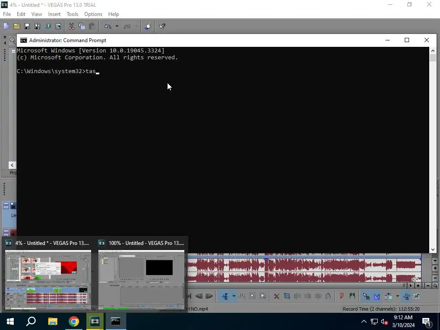The width and height of the screenshot is (440, 330).
Task: Select the 4% - Untitled VEGAS preview thumbnail
Action: click(x=48, y=279)
